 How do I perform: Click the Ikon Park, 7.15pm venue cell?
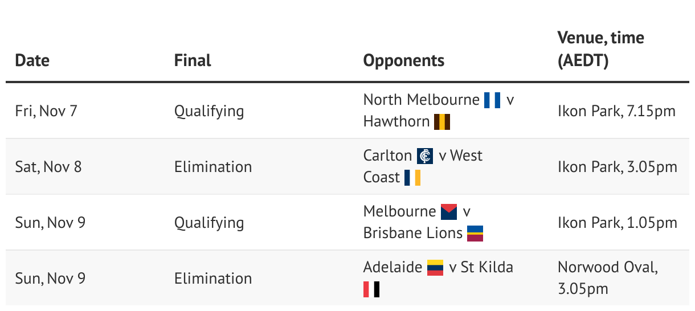[x=616, y=111]
